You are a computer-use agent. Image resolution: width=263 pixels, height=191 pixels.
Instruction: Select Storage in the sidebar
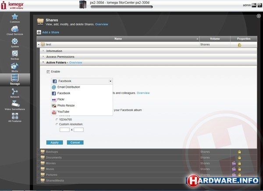[15, 80]
